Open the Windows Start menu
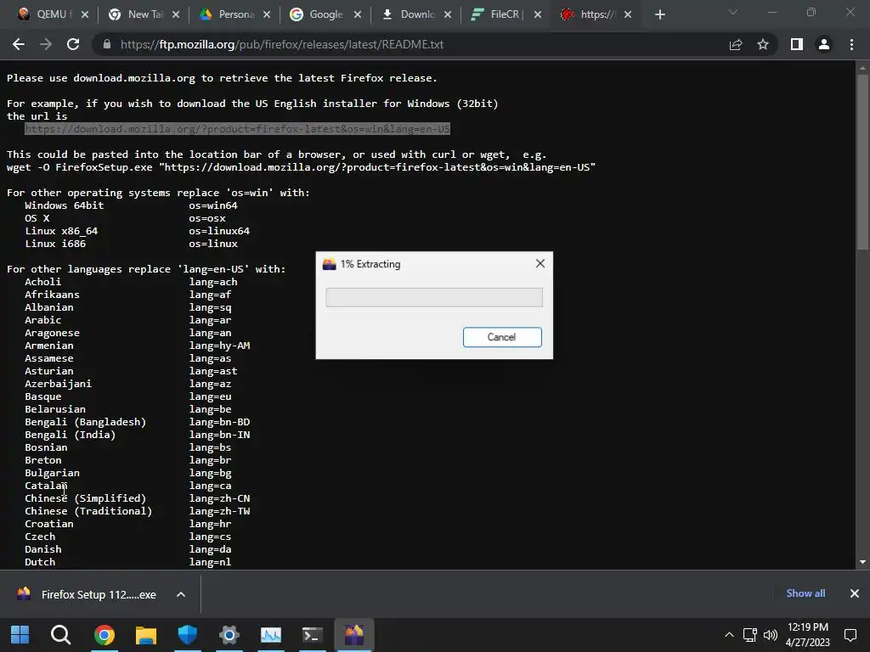The height and width of the screenshot is (652, 870). click(20, 635)
